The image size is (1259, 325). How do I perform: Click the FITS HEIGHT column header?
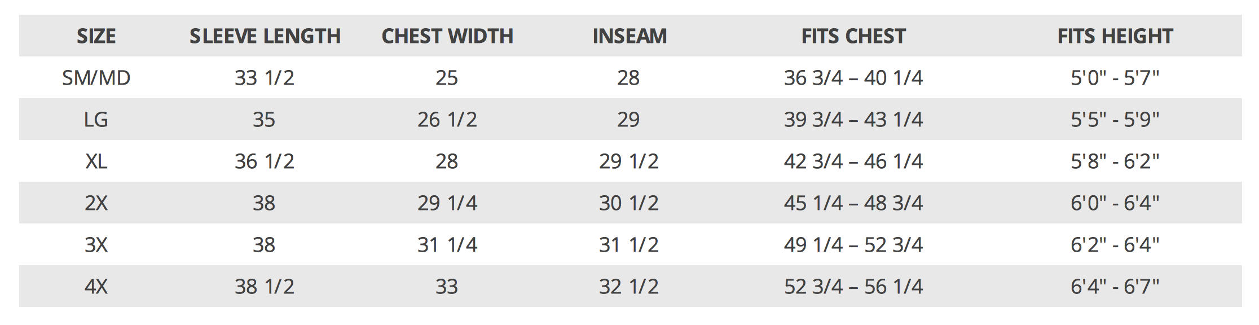click(1115, 36)
